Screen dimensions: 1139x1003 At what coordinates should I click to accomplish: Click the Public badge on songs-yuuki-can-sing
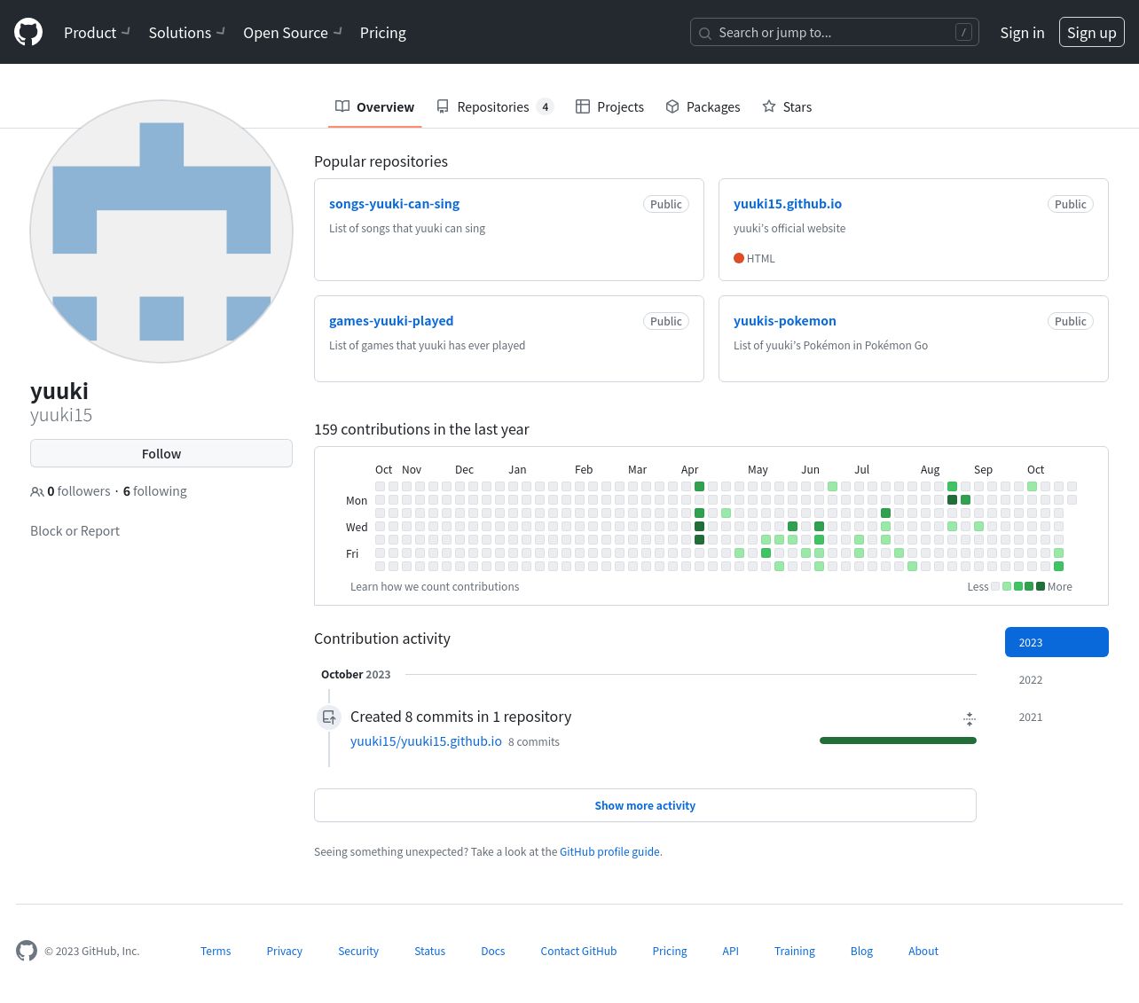tap(666, 204)
